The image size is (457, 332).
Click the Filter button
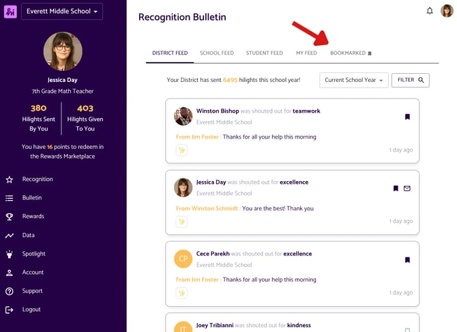click(x=411, y=80)
